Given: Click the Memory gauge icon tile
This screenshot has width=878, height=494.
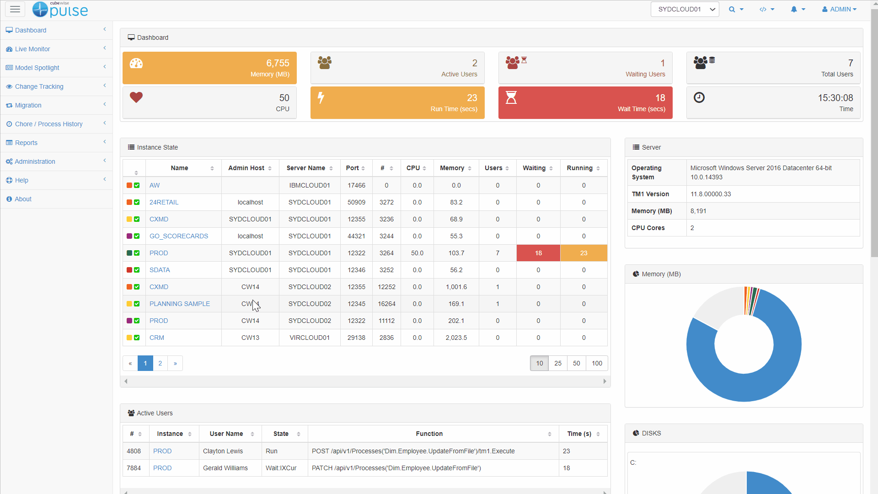Looking at the screenshot, I should [136, 64].
